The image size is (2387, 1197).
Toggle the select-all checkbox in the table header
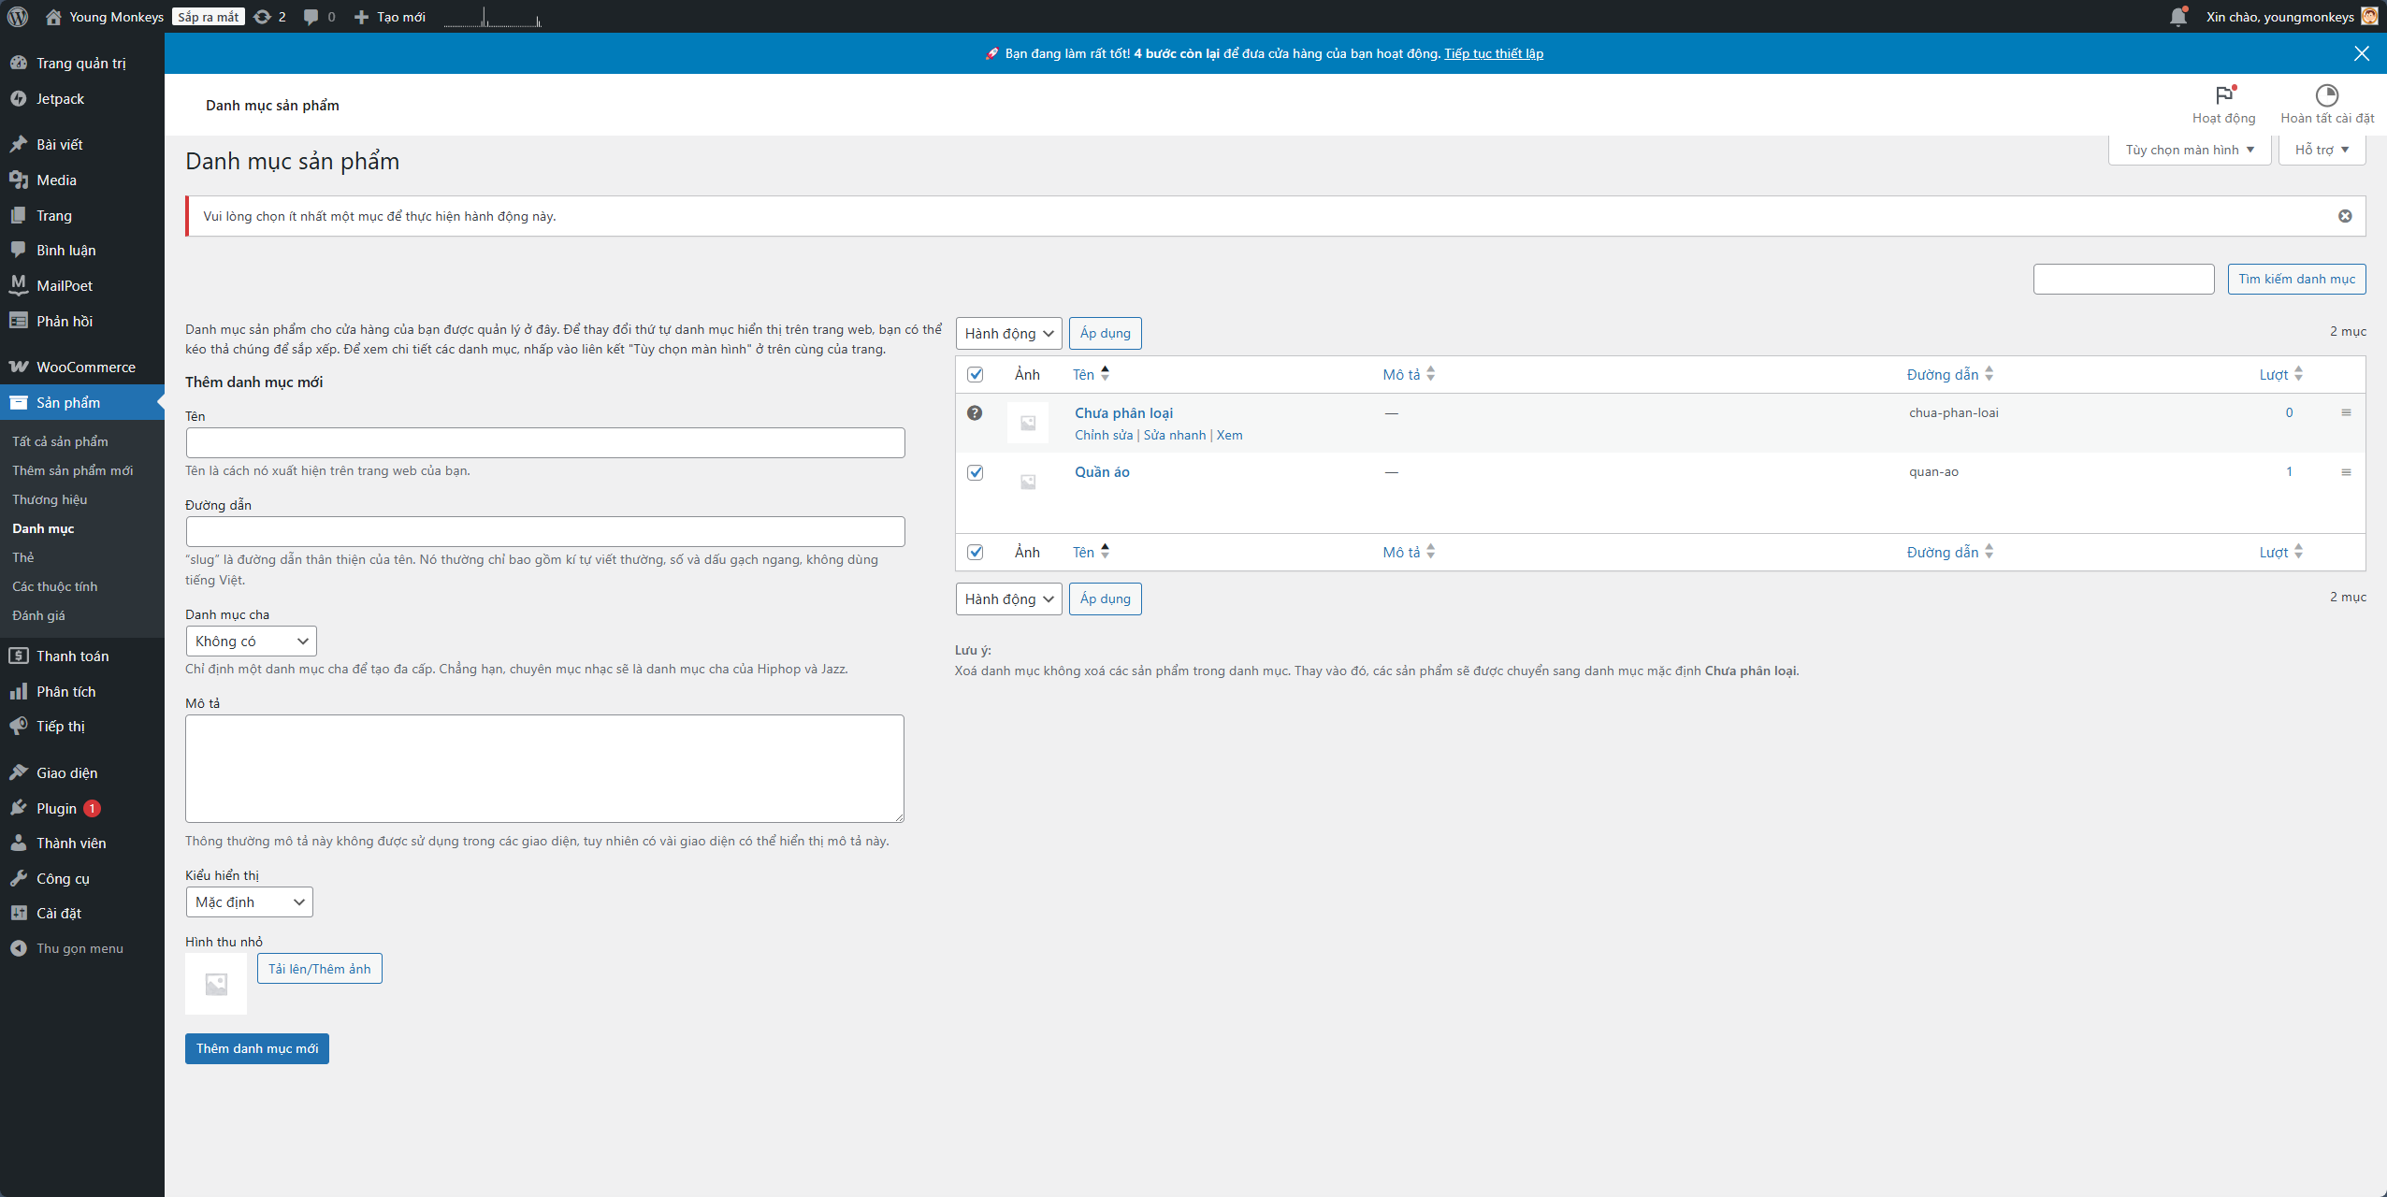(x=975, y=374)
